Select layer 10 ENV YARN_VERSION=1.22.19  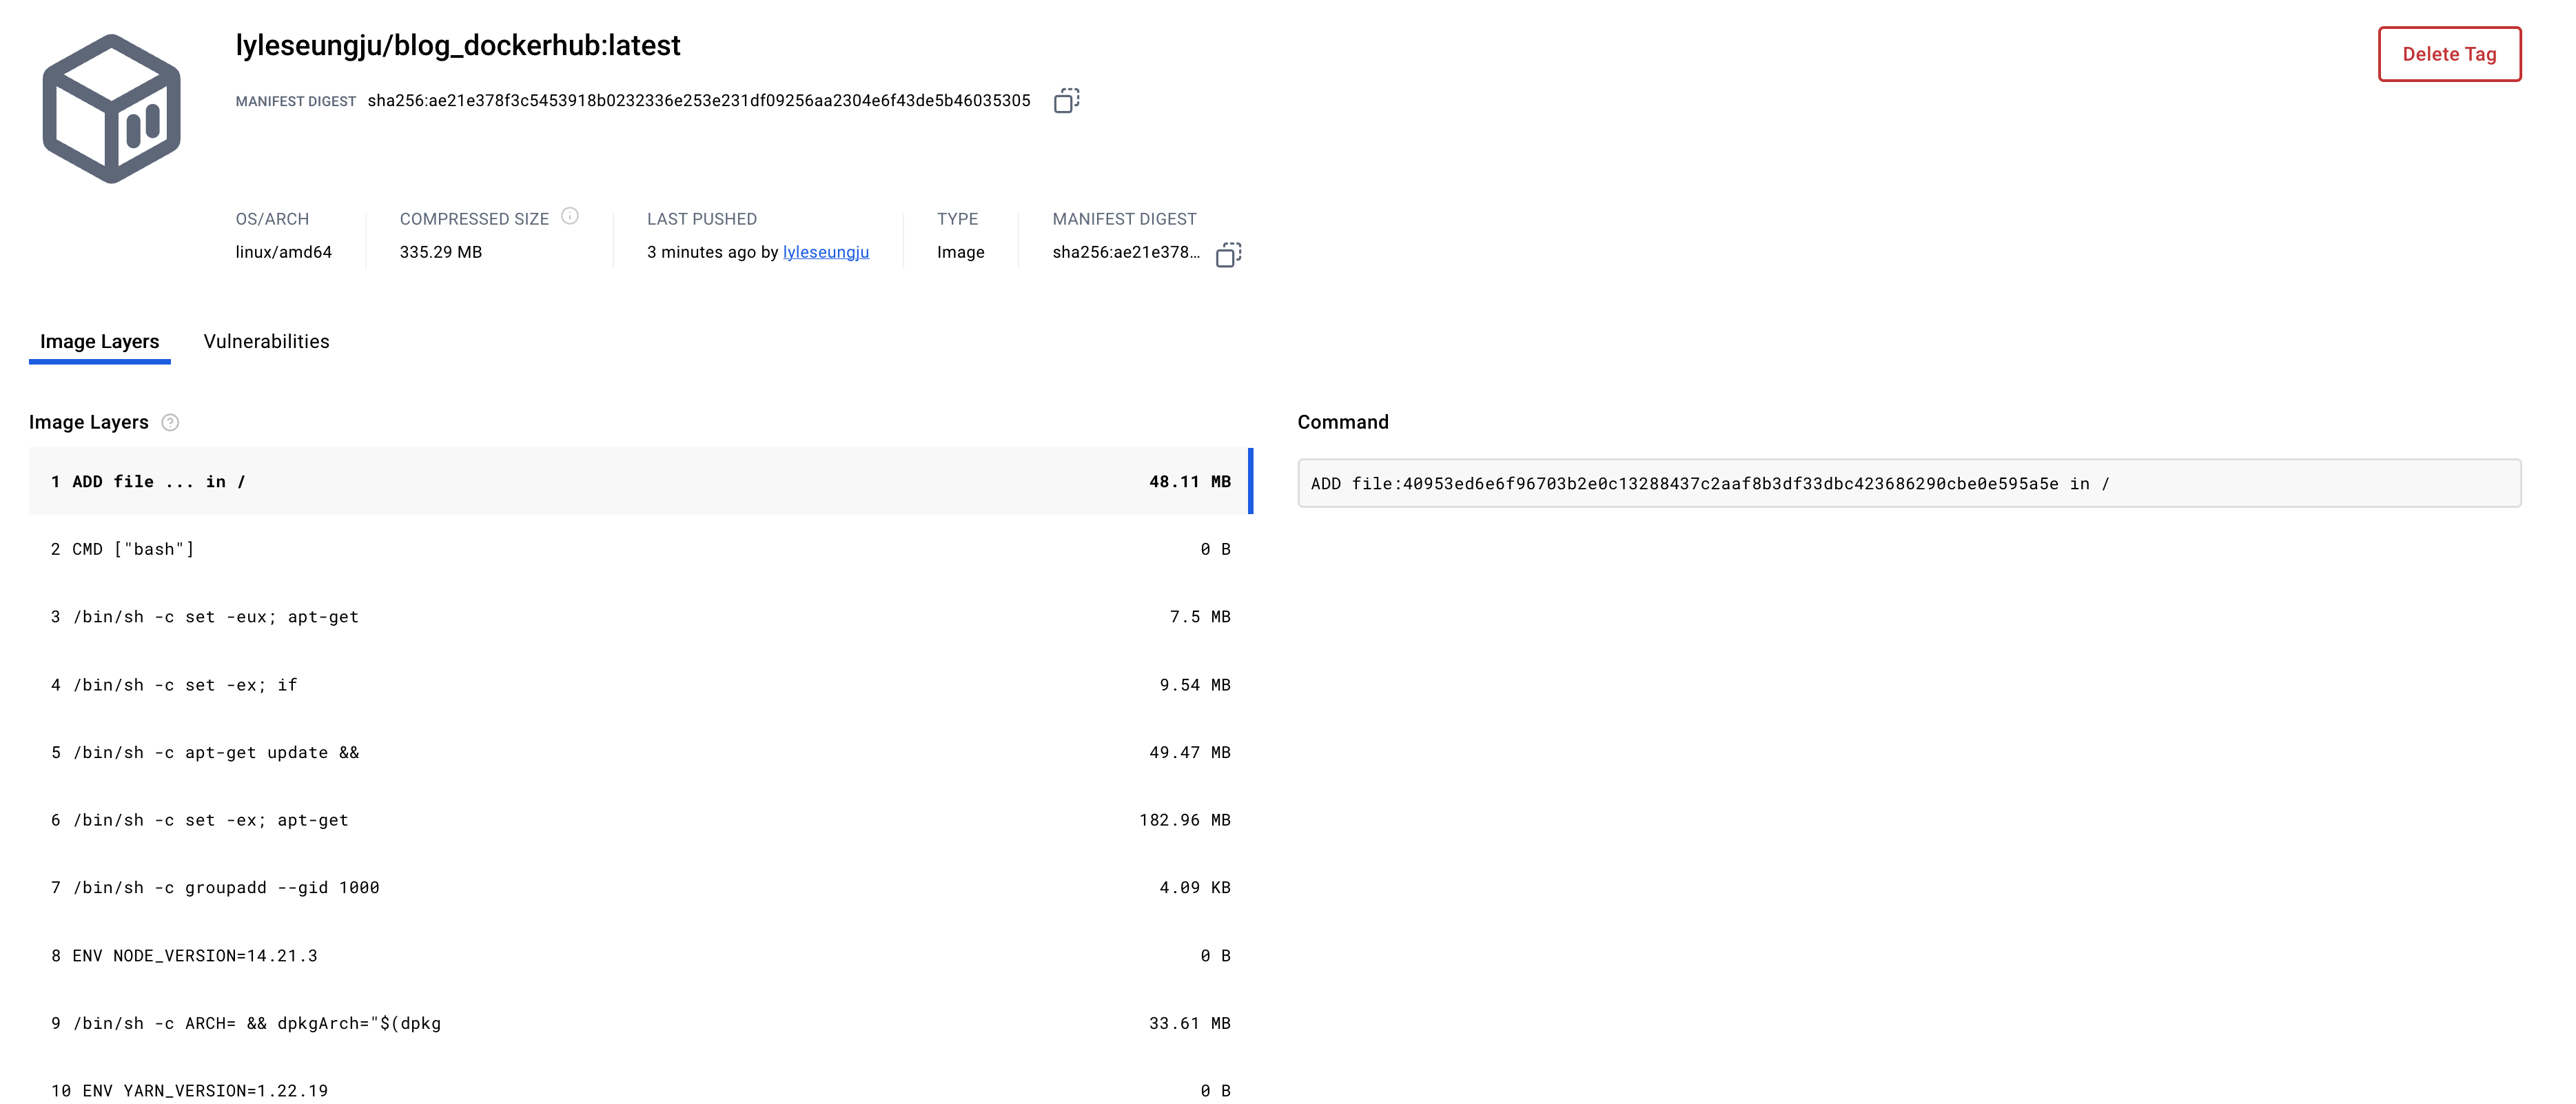640,1090
